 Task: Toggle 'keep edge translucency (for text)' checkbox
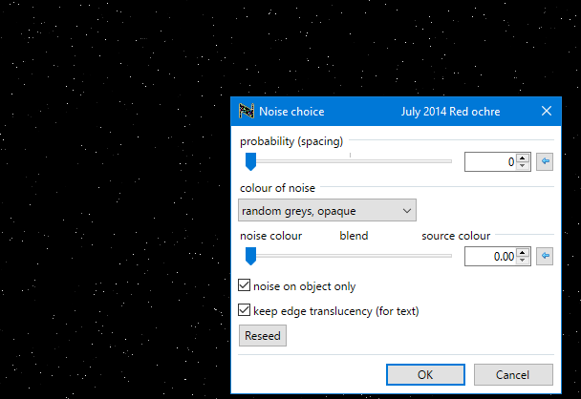(x=245, y=310)
